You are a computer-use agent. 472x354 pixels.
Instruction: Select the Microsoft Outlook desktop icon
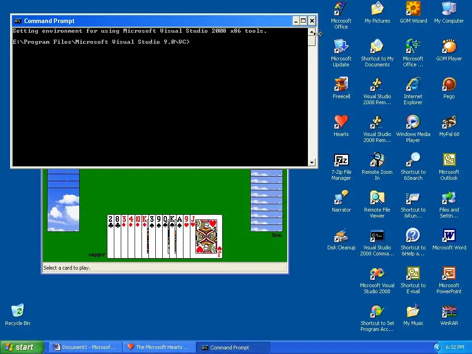pyautogui.click(x=449, y=166)
